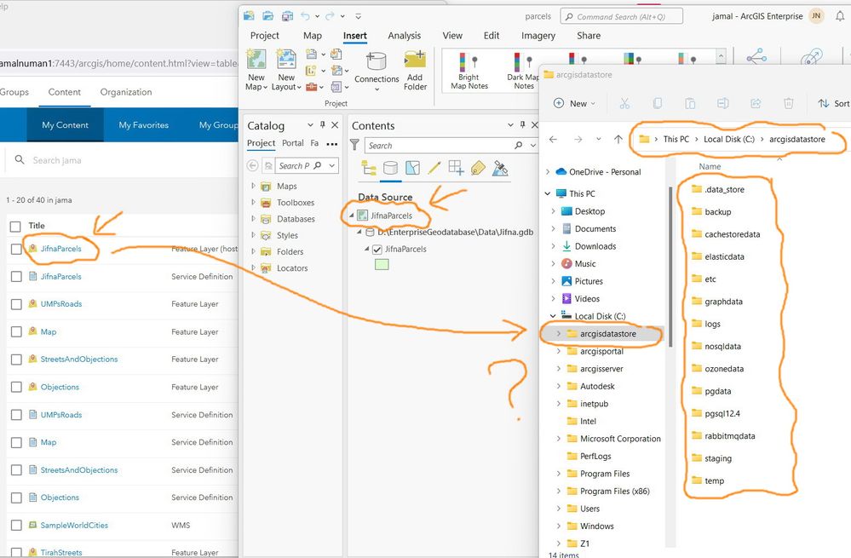Check the Objections Feature Layer checkbox

[16, 387]
